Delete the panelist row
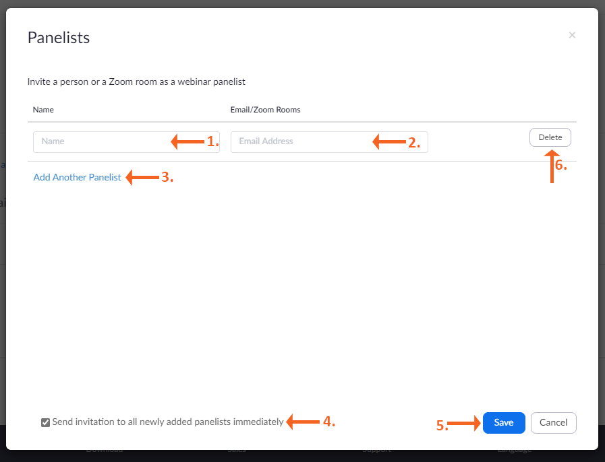 pyautogui.click(x=550, y=137)
